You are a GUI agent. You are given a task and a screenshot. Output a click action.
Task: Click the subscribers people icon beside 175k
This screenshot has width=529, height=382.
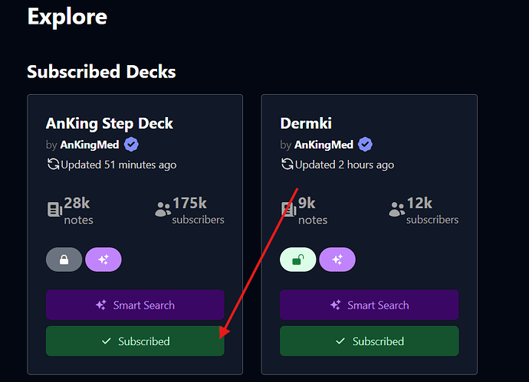[x=163, y=209]
